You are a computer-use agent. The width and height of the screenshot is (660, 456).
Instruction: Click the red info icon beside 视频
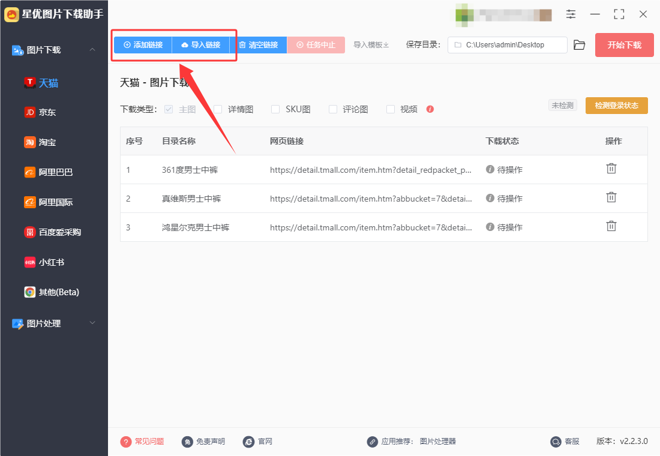tap(430, 109)
